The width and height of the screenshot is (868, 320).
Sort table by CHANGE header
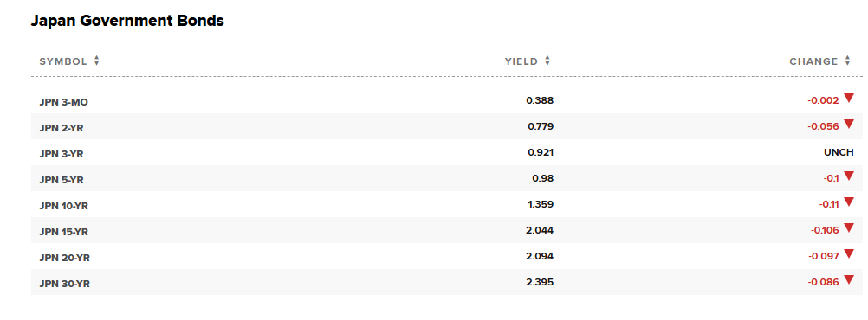[813, 61]
